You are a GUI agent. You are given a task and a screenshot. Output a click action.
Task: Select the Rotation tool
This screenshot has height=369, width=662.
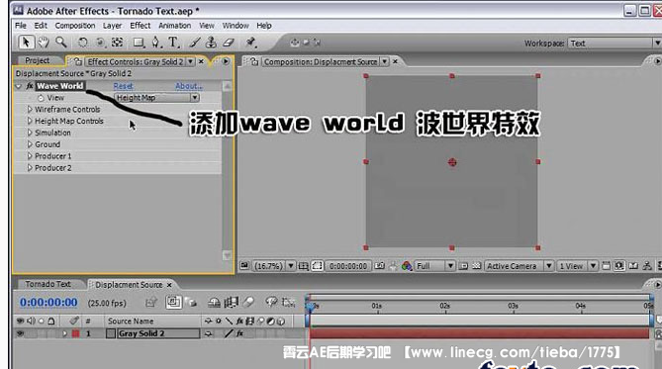83,43
